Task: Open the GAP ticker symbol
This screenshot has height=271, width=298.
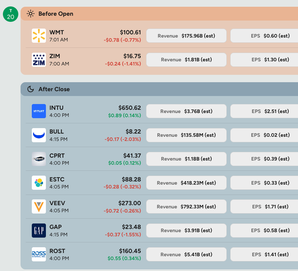Action: [56, 227]
